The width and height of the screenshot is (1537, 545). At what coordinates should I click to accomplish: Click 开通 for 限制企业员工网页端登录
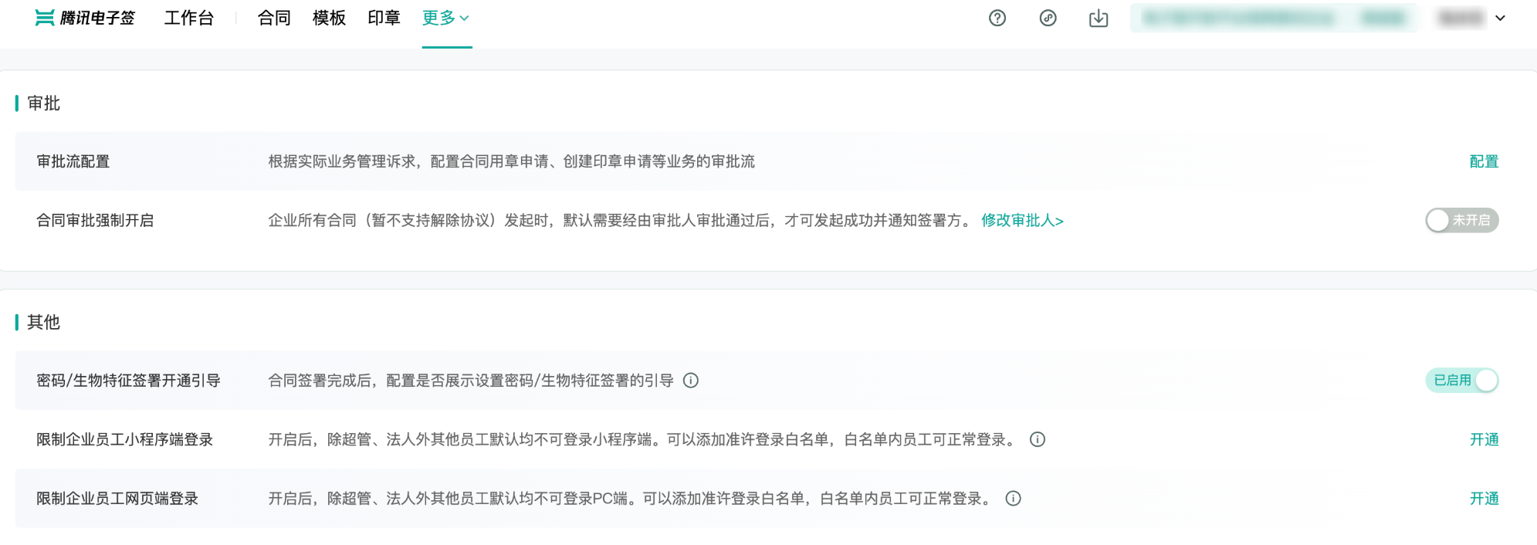(1484, 499)
